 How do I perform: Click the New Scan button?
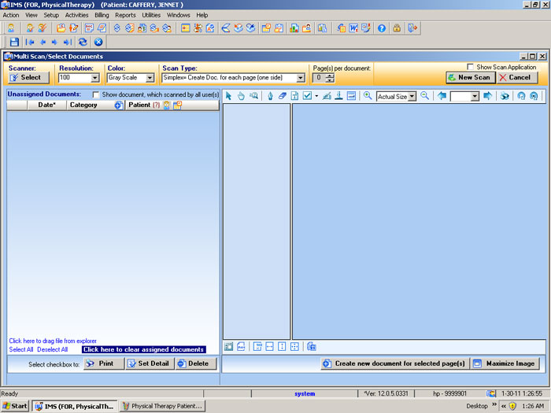click(x=471, y=78)
